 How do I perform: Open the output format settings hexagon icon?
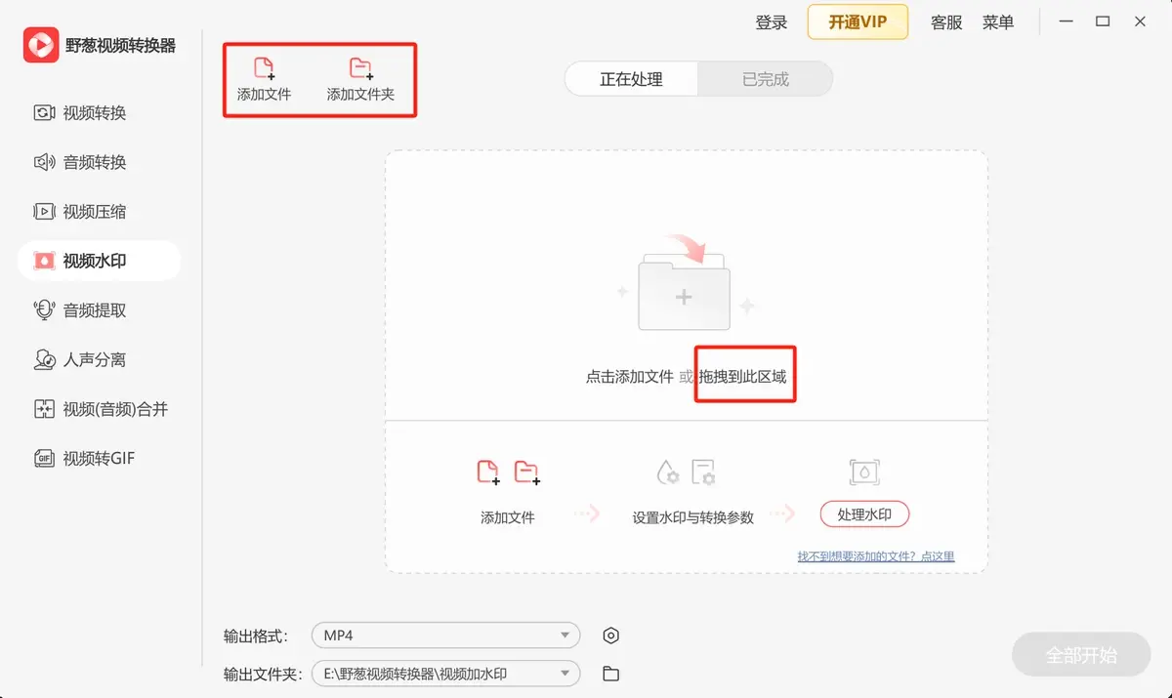coord(611,636)
